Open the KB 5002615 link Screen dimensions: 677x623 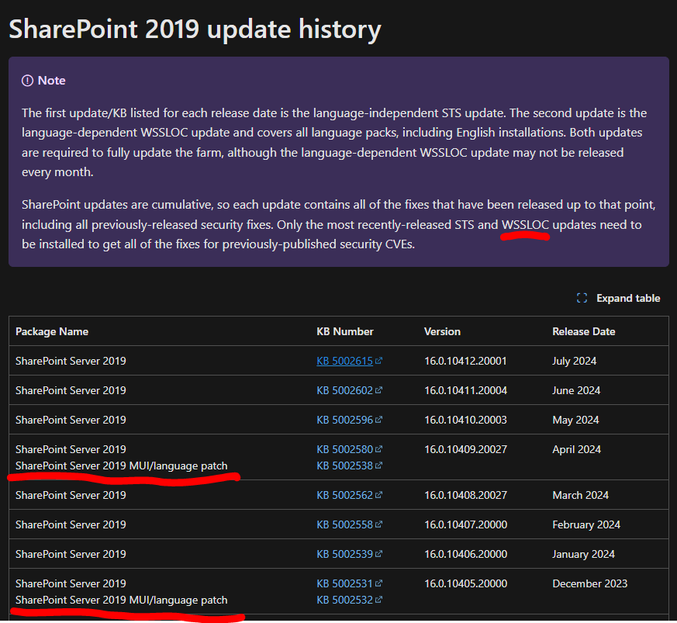(344, 362)
